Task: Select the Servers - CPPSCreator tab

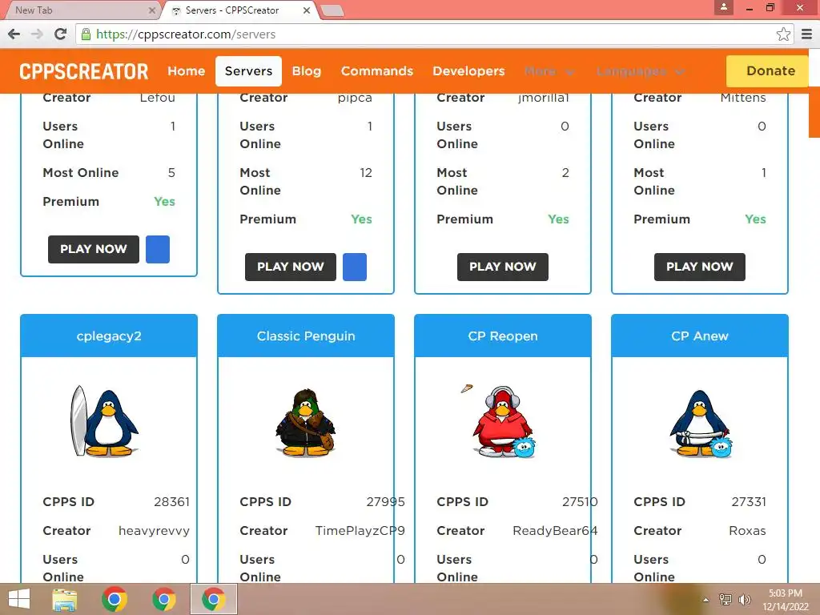Action: (x=240, y=10)
